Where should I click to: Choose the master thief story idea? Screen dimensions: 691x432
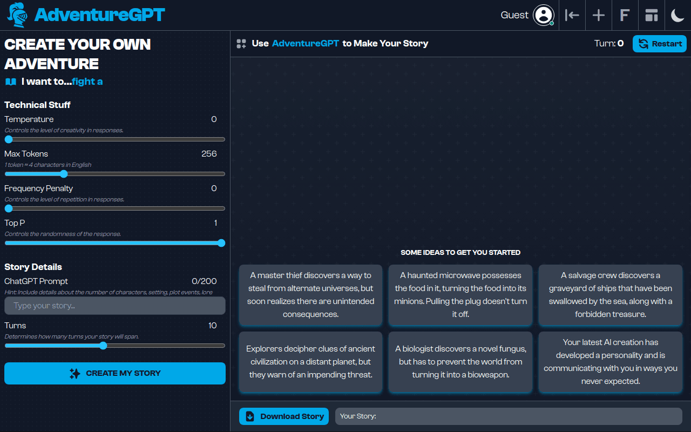tap(310, 295)
